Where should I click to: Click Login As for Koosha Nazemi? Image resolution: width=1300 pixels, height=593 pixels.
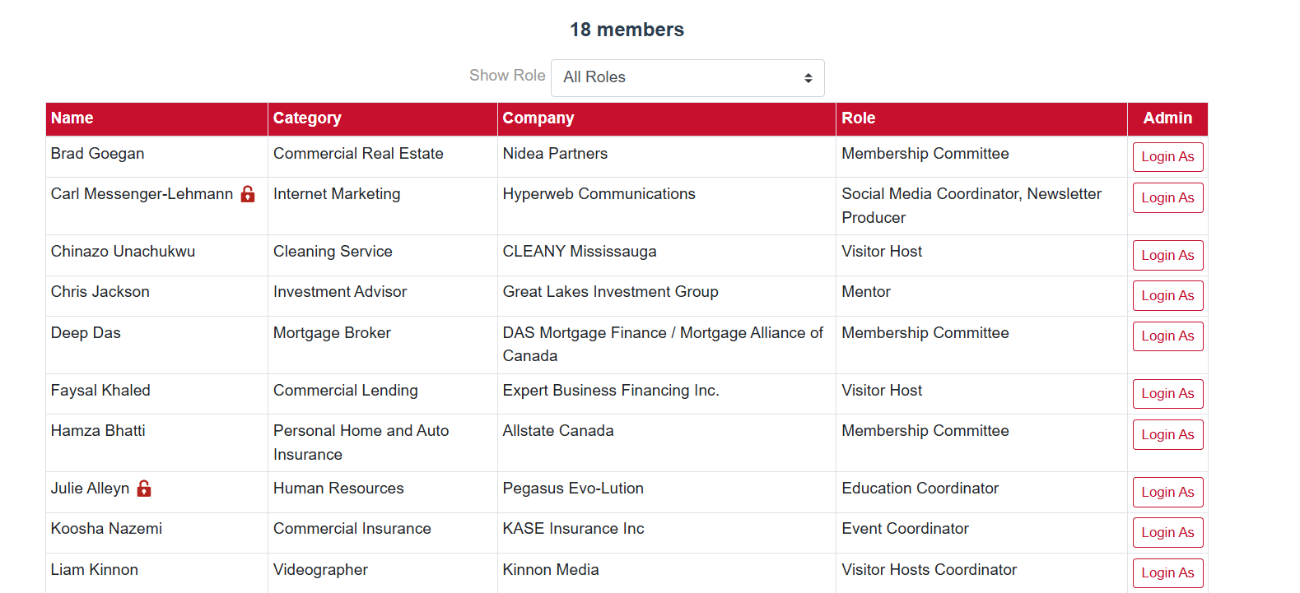click(x=1167, y=533)
